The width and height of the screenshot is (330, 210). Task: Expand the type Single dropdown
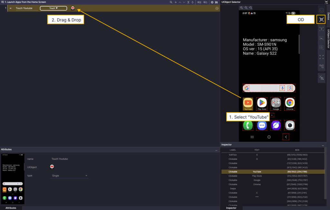[x=70, y=175]
